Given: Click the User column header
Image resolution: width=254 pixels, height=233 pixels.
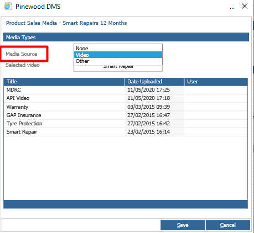Looking at the screenshot, I should [x=216, y=82].
